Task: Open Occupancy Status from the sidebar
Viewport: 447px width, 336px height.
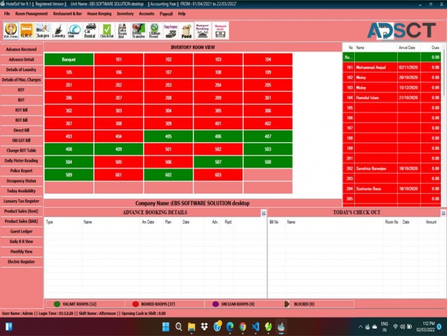Action: pyautogui.click(x=21, y=180)
